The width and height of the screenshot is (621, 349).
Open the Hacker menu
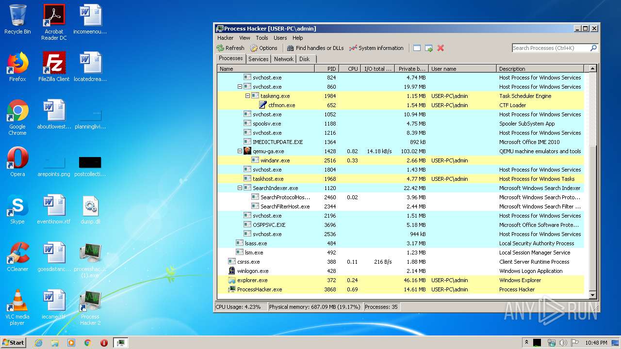tap(225, 38)
